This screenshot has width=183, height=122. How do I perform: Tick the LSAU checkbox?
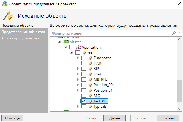84,74
